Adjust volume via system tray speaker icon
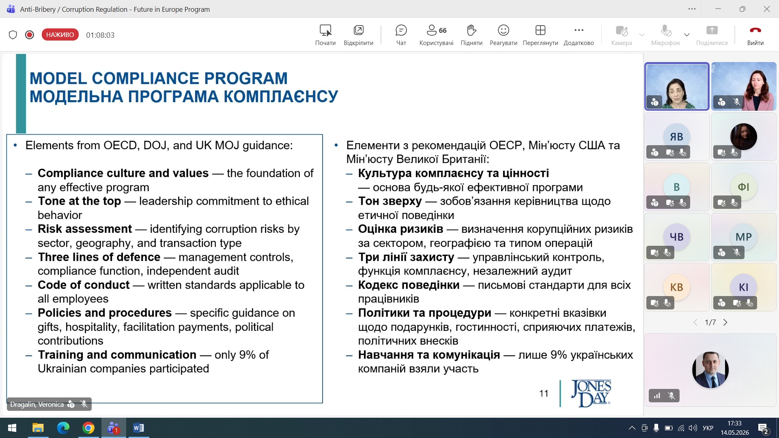This screenshot has width=779, height=438. 693,428
